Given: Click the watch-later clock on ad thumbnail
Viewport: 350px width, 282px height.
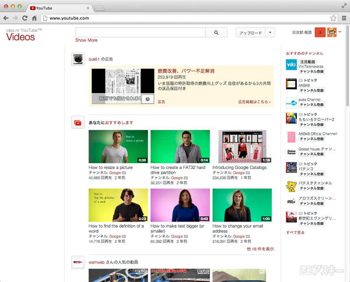Looking at the screenshot, I should pyautogui.click(x=148, y=99).
